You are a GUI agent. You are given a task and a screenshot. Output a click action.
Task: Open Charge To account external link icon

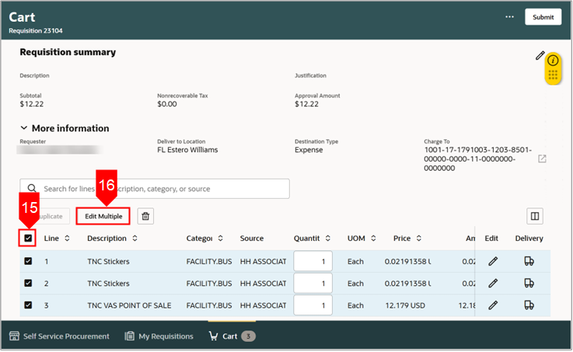(542, 159)
